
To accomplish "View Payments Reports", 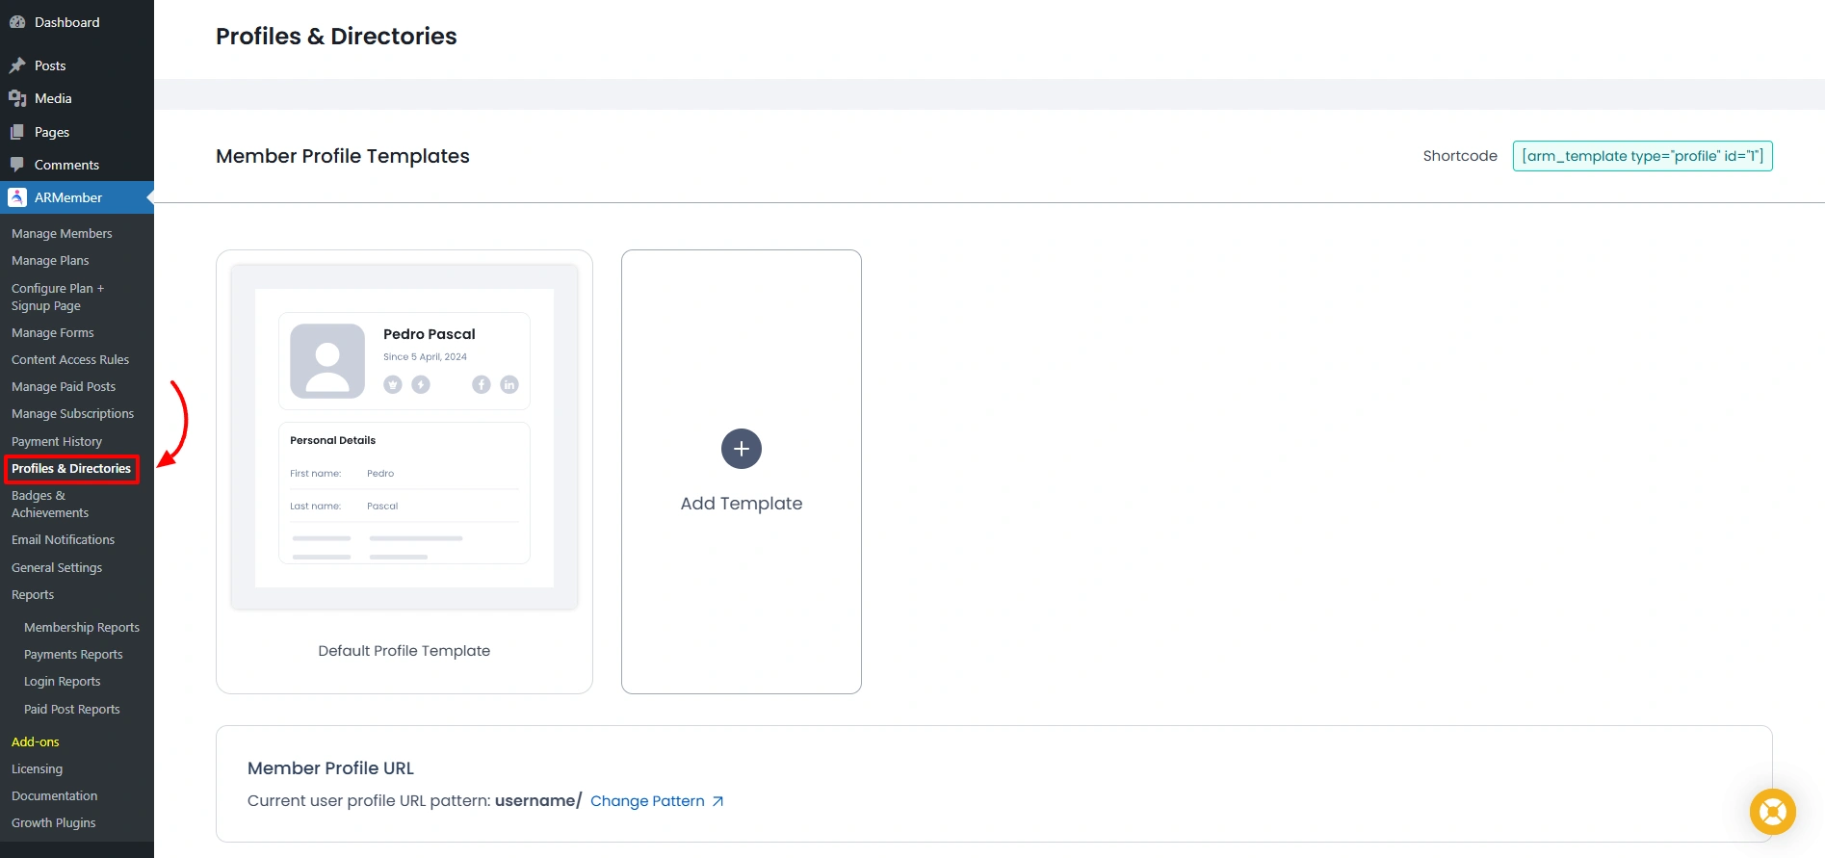I will (x=73, y=654).
